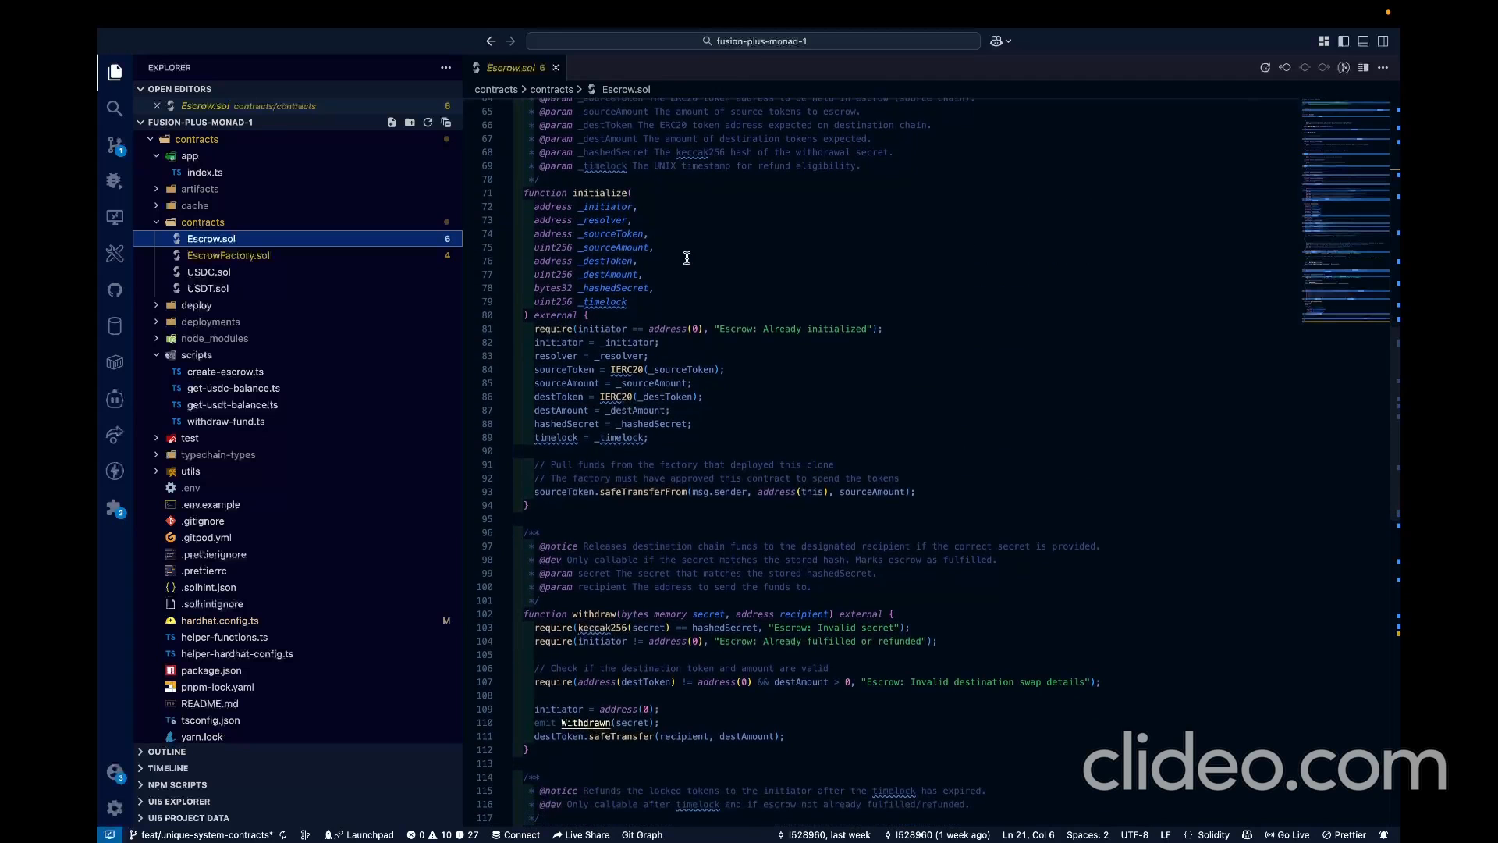Toggle the secondary side bar visibility
Image resolution: width=1498 pixels, height=843 pixels.
[1383, 41]
